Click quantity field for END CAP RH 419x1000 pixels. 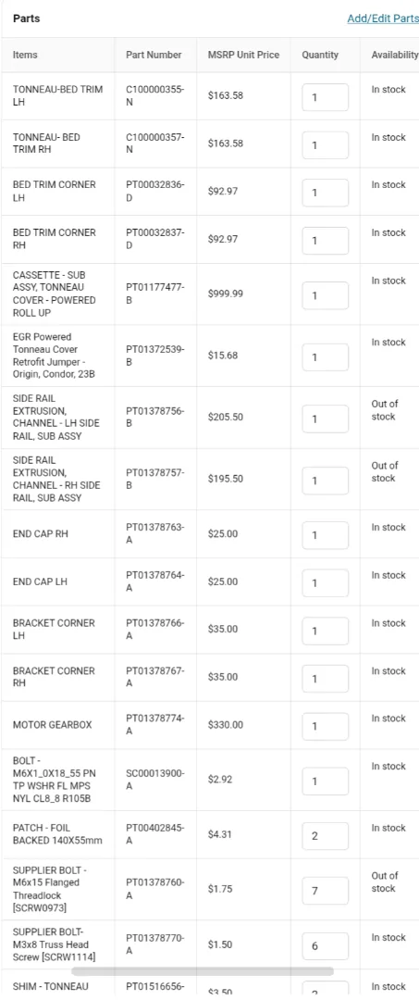[x=326, y=535]
